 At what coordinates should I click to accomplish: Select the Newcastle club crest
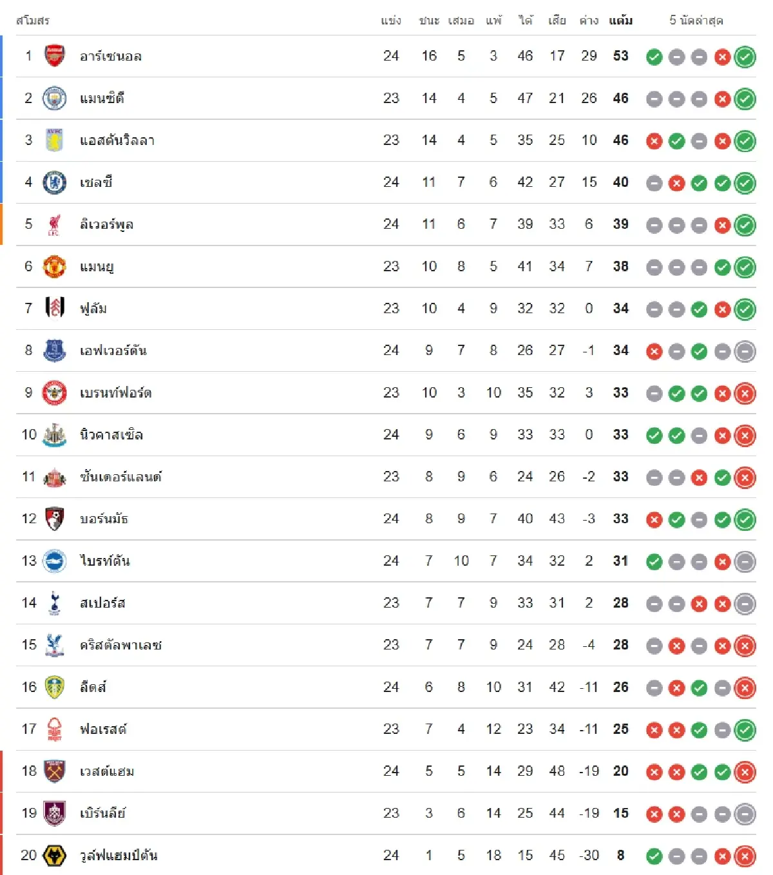[x=54, y=435]
